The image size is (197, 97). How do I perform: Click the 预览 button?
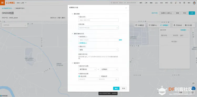point(185,13)
